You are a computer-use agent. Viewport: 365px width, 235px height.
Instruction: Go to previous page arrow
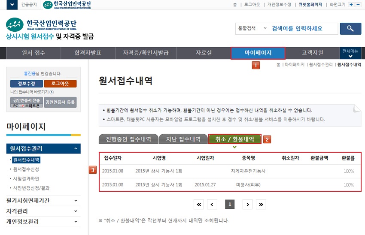click(212, 205)
